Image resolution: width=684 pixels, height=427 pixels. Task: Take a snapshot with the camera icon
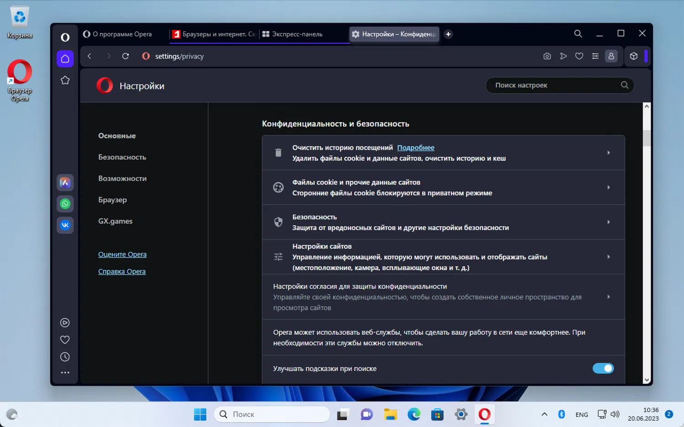[x=547, y=56]
